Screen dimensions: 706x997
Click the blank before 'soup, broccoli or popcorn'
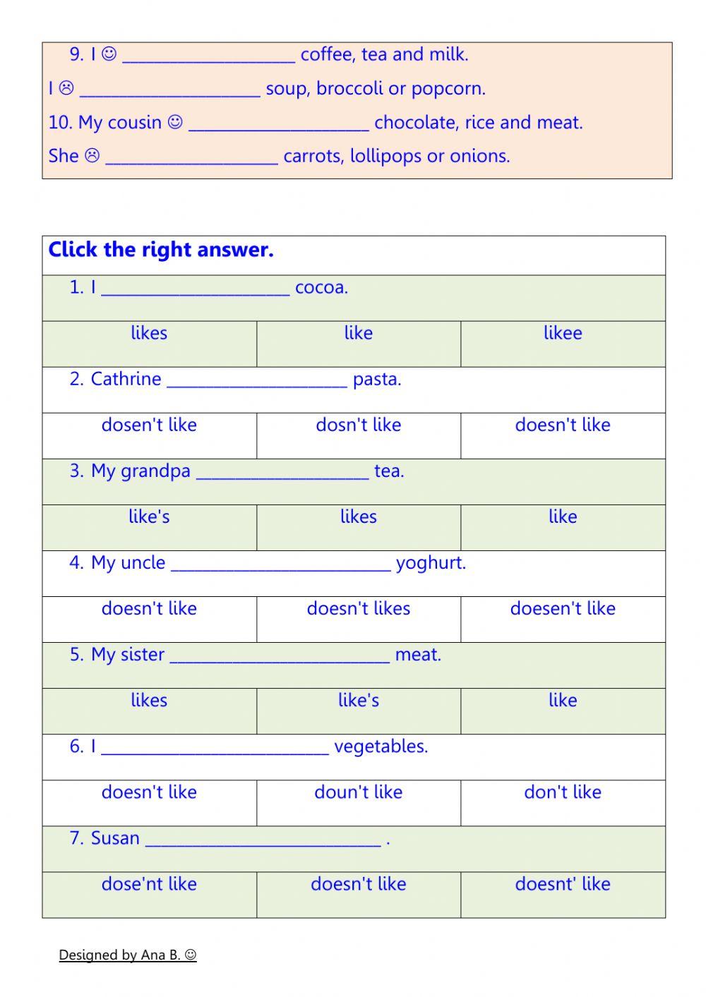point(170,90)
